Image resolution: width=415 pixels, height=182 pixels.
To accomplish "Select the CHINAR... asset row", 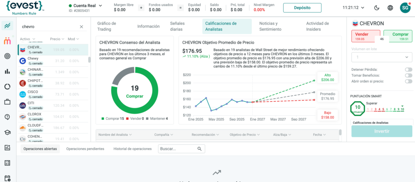I will point(53,72).
